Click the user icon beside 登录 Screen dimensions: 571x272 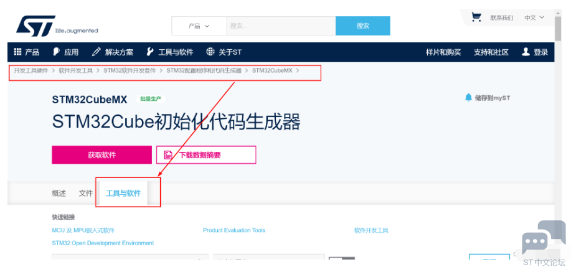[526, 52]
